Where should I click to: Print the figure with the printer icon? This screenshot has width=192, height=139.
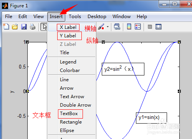[33, 27]
